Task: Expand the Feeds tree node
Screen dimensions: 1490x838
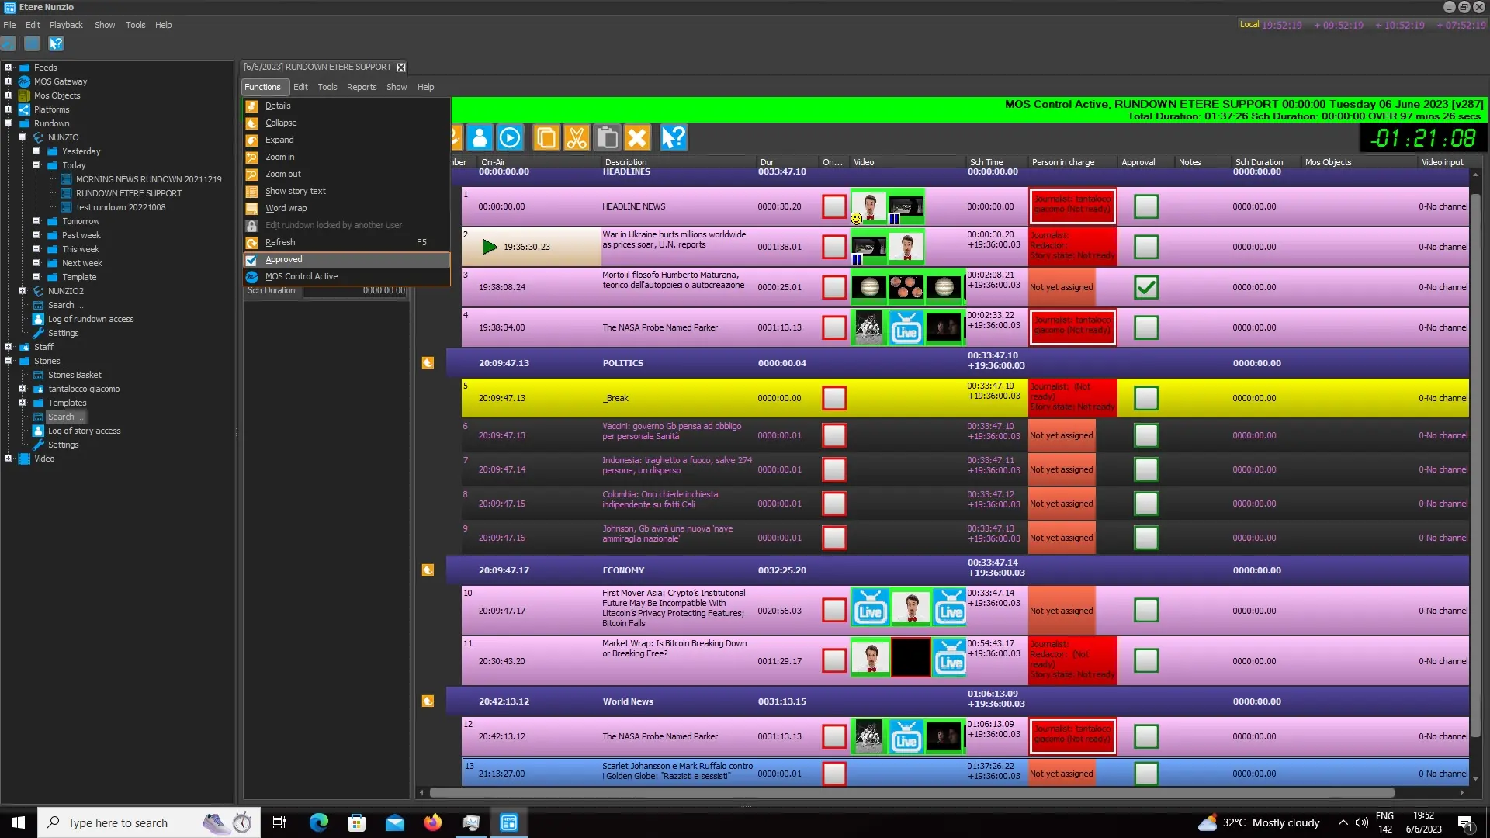Action: pos(9,68)
